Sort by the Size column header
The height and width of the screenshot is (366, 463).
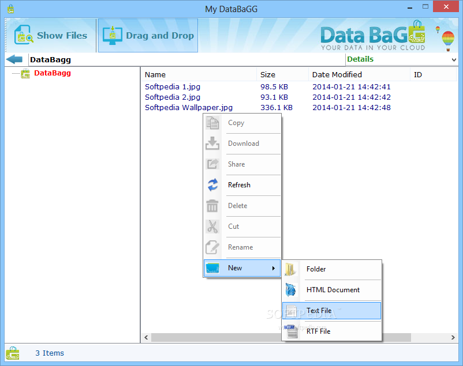click(282, 74)
